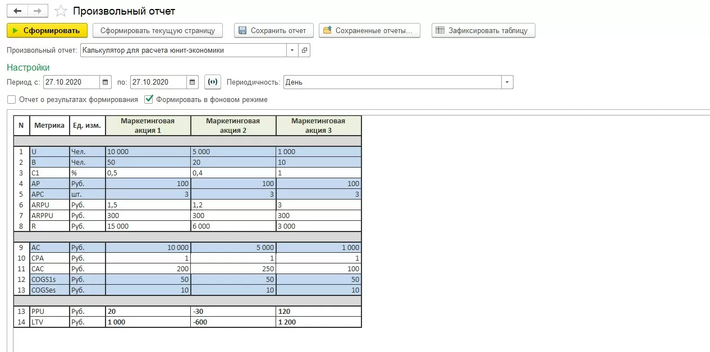Click the Сформировать button
Image resolution: width=710 pixels, height=352 pixels.
tap(47, 30)
